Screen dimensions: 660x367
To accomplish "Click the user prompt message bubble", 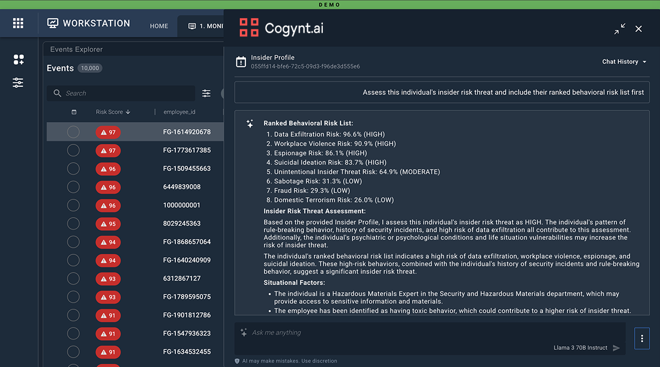I will (x=442, y=92).
